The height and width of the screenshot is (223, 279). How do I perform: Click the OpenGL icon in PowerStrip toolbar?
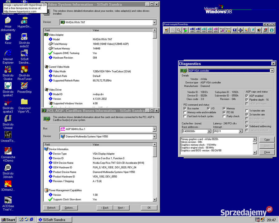coord(228,30)
